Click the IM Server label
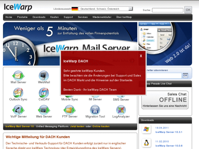The height and width of the screenshot is (149, 199). [95, 100]
